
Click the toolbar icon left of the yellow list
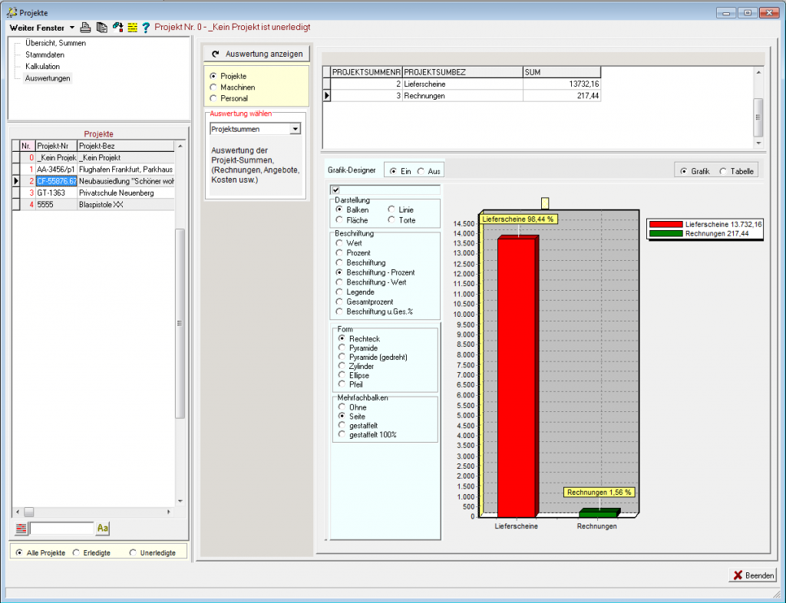click(x=117, y=27)
